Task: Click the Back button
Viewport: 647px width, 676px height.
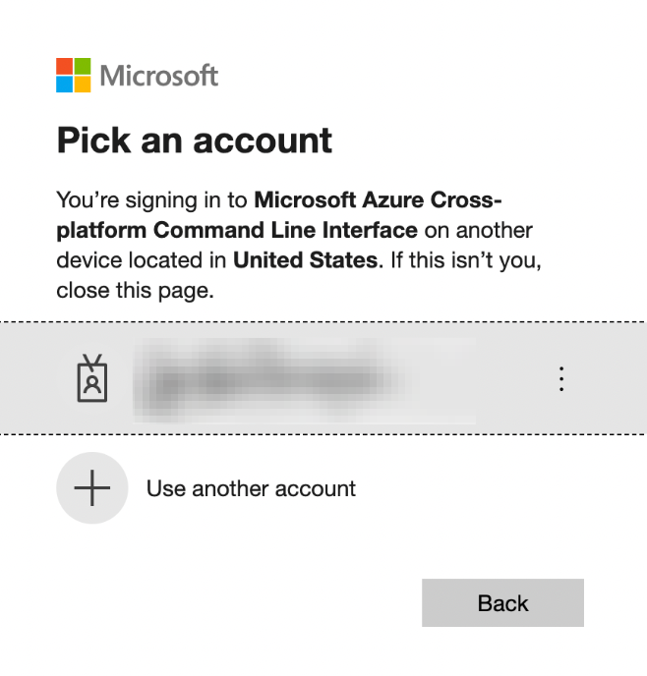Action: (502, 602)
